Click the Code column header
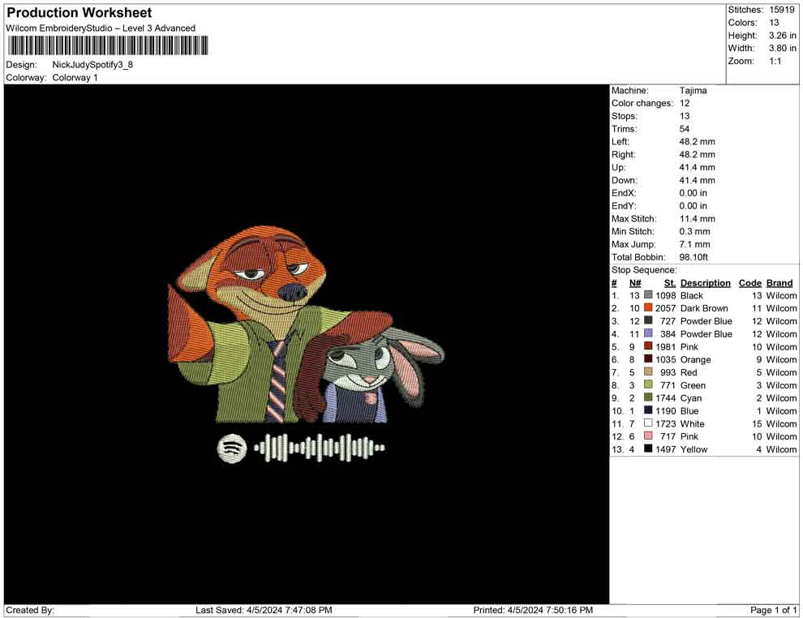 pyautogui.click(x=749, y=283)
